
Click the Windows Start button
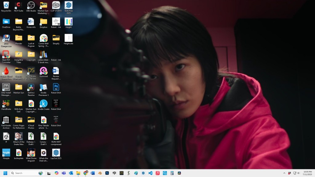click(5, 173)
